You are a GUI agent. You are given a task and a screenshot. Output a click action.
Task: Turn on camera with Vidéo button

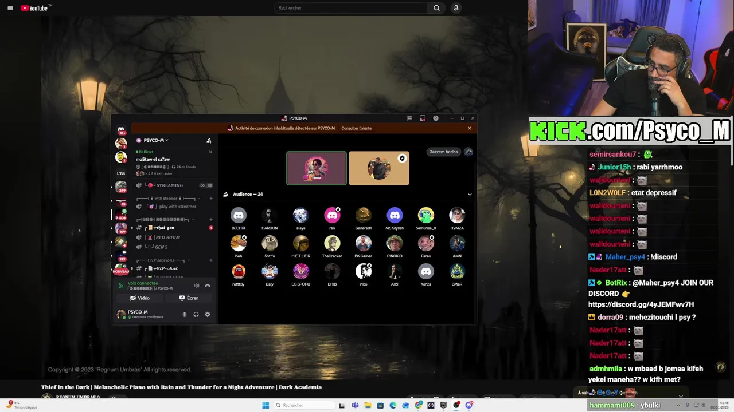(140, 298)
